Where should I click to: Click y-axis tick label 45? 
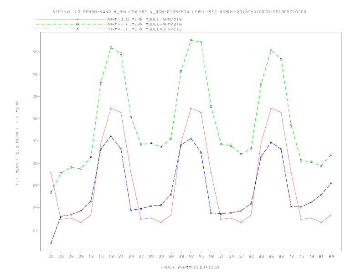click(x=35, y=52)
